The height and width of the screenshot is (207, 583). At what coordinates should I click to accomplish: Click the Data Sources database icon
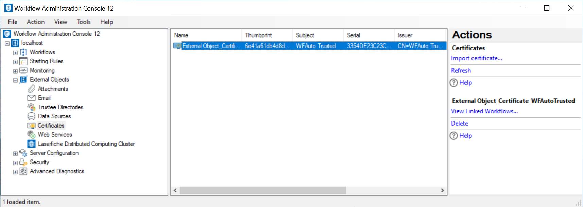click(31, 116)
